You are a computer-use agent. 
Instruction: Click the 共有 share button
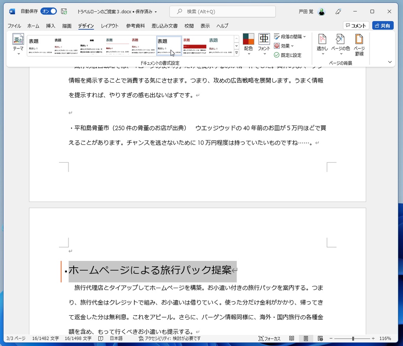[x=383, y=26]
